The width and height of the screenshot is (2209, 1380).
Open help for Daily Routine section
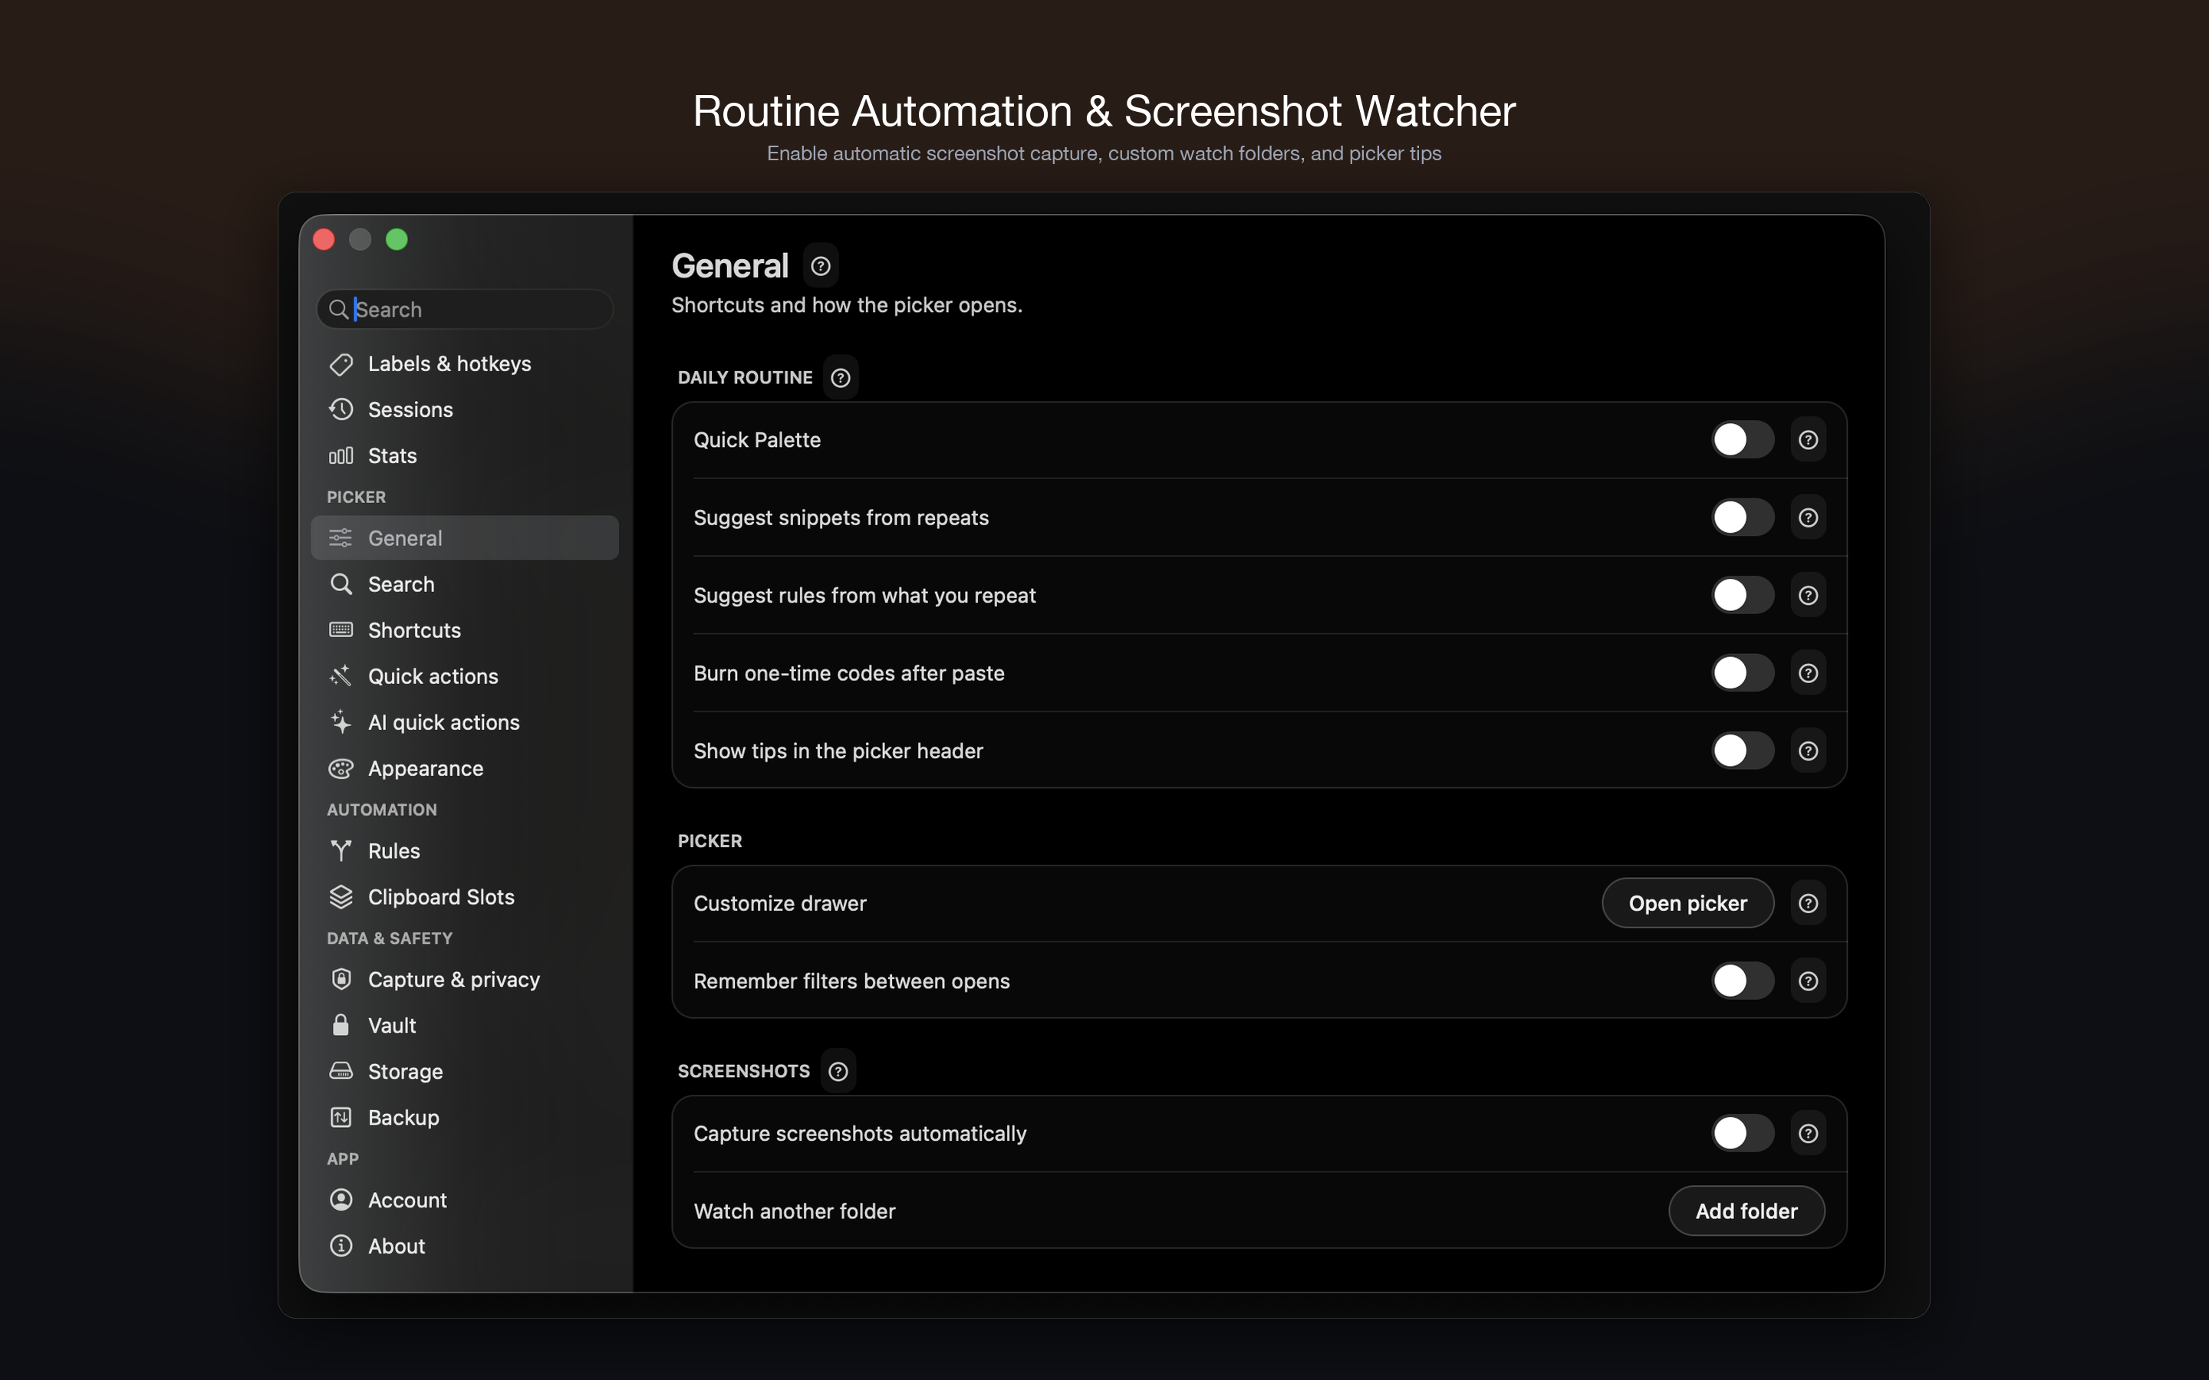point(841,378)
